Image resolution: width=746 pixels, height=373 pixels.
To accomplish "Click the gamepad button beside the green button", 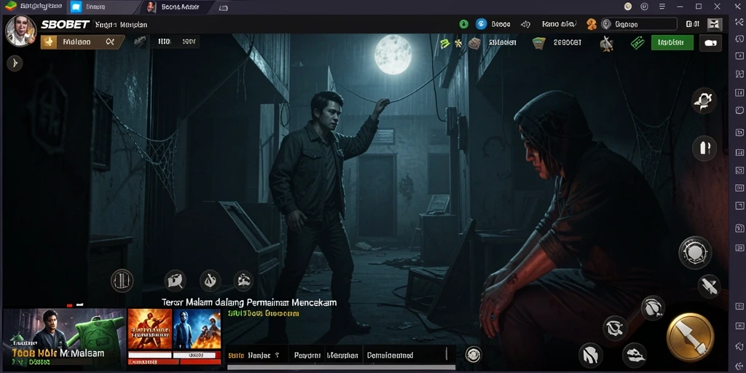I will tap(710, 43).
